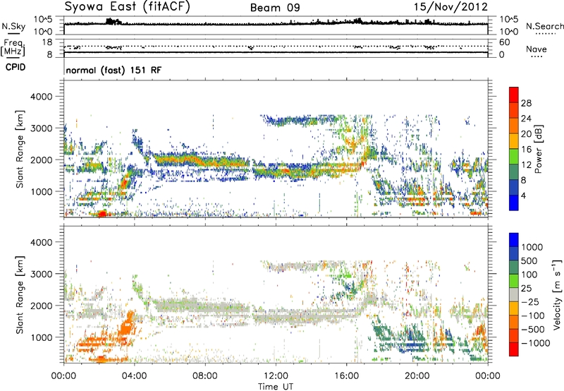This screenshot has height=391, width=564.
Task: Click the '08:00' time tick label
Action: (x=205, y=376)
